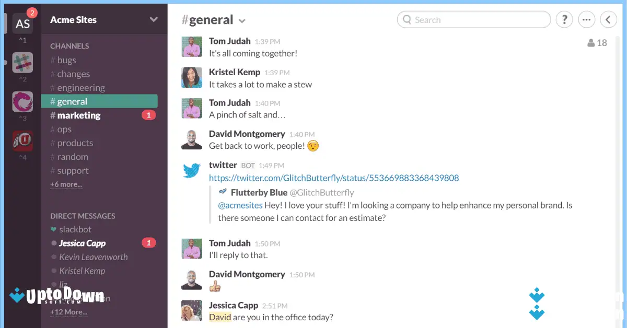Open the #general channel dropdown

point(241,20)
